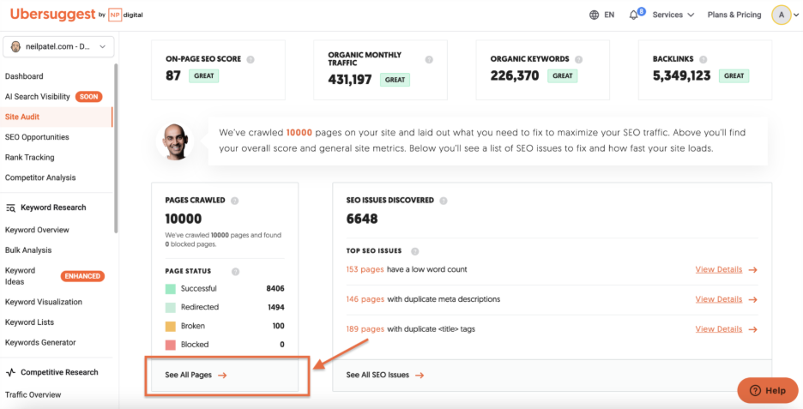Viewport: 803px width, 409px height.
Task: Click See All SEO Issues link
Action: (x=377, y=376)
